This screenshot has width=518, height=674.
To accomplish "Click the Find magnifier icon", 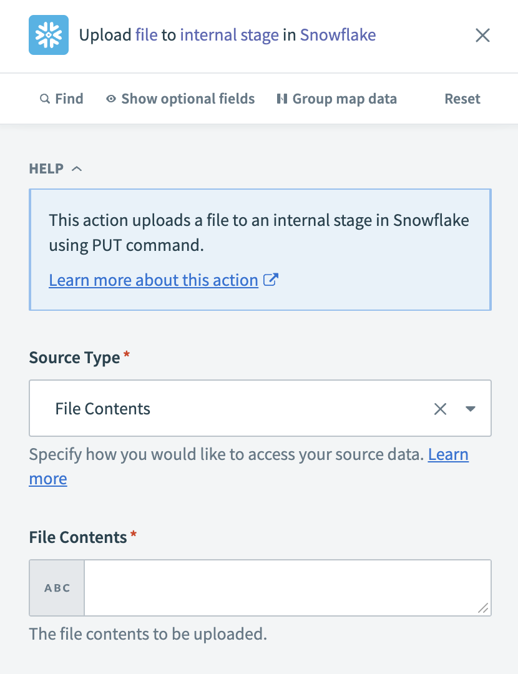I will (44, 99).
